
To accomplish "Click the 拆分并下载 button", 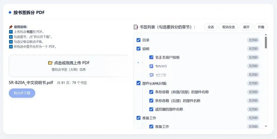I will 22,93.
